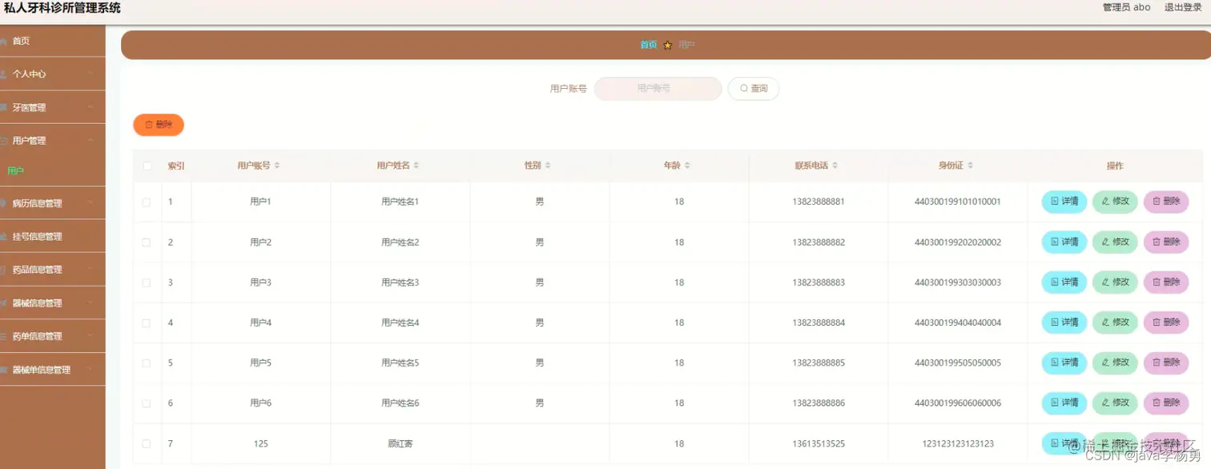Sort by 年龄 column arrows
This screenshot has width=1211, height=469.
pyautogui.click(x=687, y=166)
